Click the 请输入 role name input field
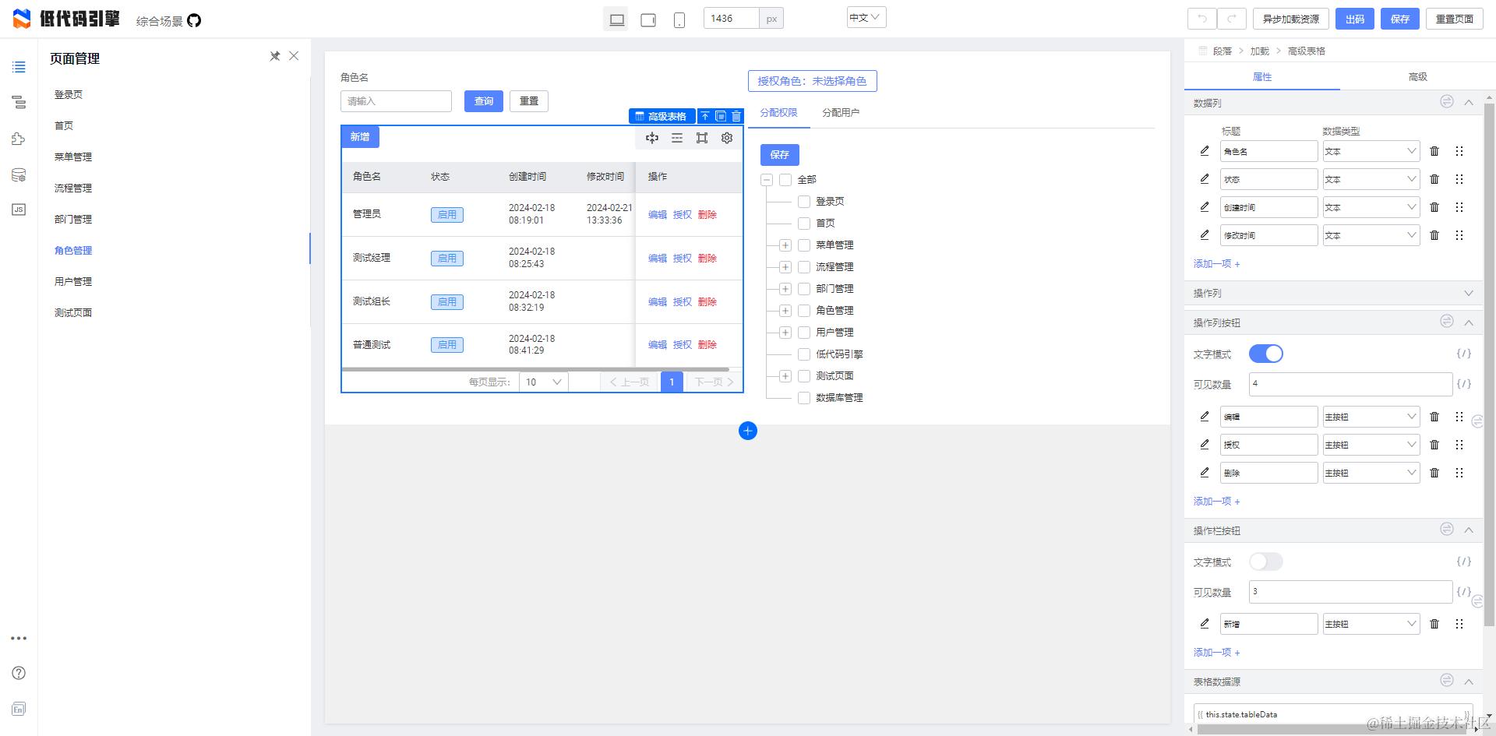This screenshot has width=1496, height=736. point(396,100)
